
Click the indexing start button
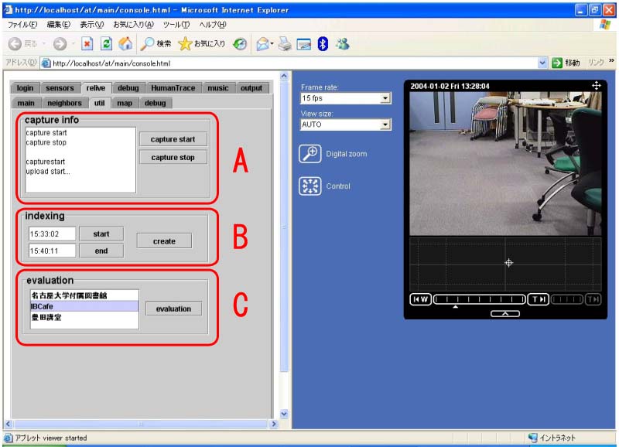pos(101,234)
